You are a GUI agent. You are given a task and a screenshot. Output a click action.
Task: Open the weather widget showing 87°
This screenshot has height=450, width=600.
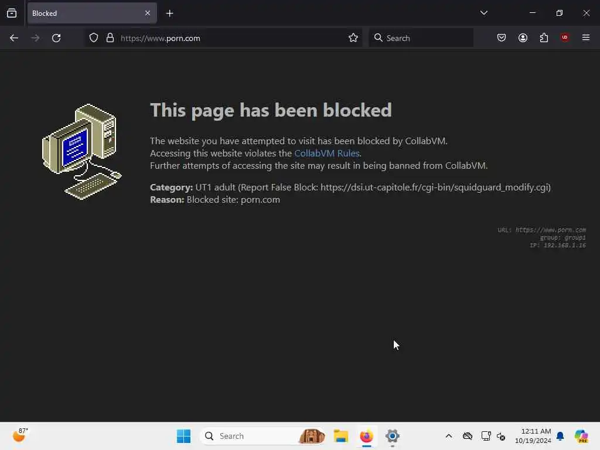20,435
